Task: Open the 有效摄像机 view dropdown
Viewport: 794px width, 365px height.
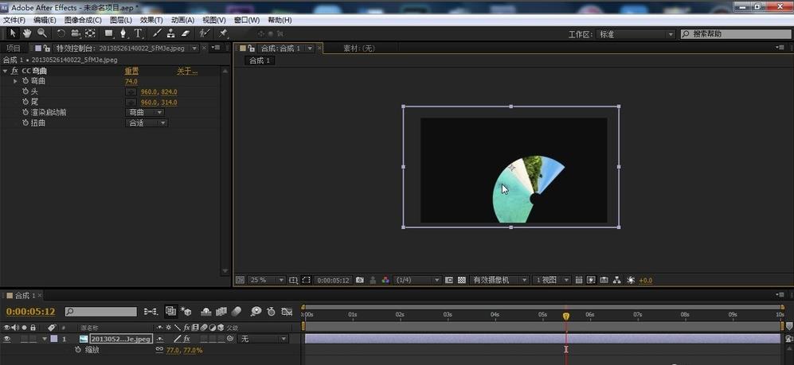Action: coord(499,280)
